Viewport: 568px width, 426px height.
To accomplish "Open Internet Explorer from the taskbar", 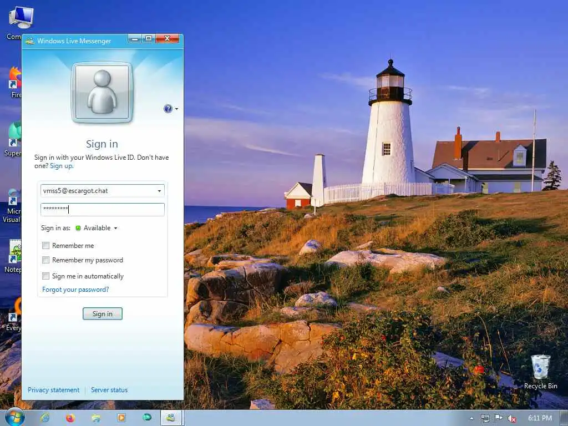I will (x=45, y=418).
